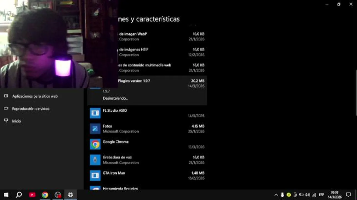This screenshot has height=200, width=357.
Task: Click the Aplicaciones para sitios web sidebar icon
Action: coord(6,96)
